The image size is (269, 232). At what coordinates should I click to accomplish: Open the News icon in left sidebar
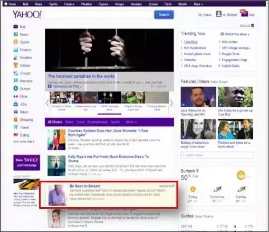[16, 34]
